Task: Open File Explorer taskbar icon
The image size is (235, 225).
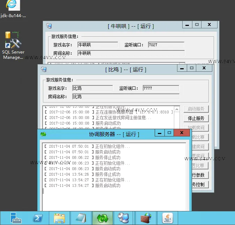Action: pyautogui.click(x=59, y=218)
